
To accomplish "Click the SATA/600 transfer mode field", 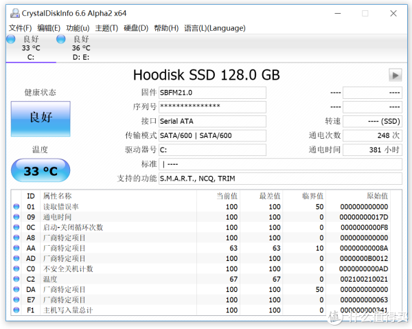I will point(212,135).
